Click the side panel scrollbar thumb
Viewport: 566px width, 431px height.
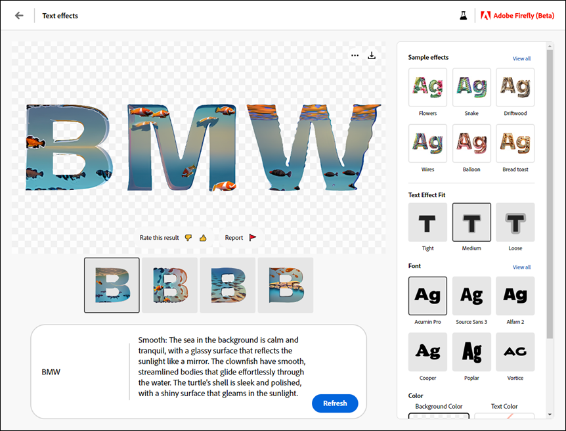[x=550, y=194]
